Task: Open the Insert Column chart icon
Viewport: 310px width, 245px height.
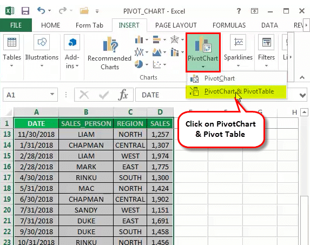Action: (139, 39)
